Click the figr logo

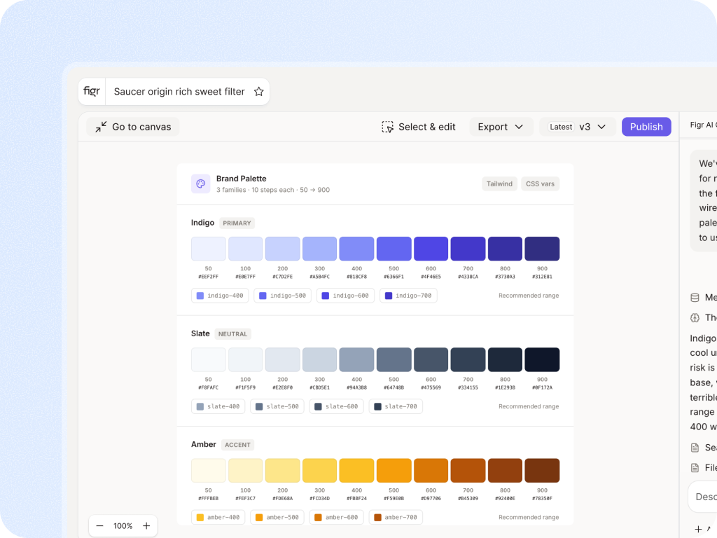[92, 92]
